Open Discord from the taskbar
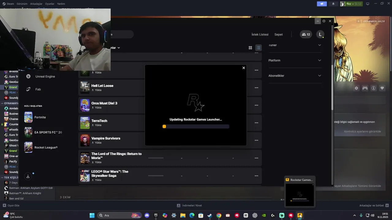 click(147, 215)
